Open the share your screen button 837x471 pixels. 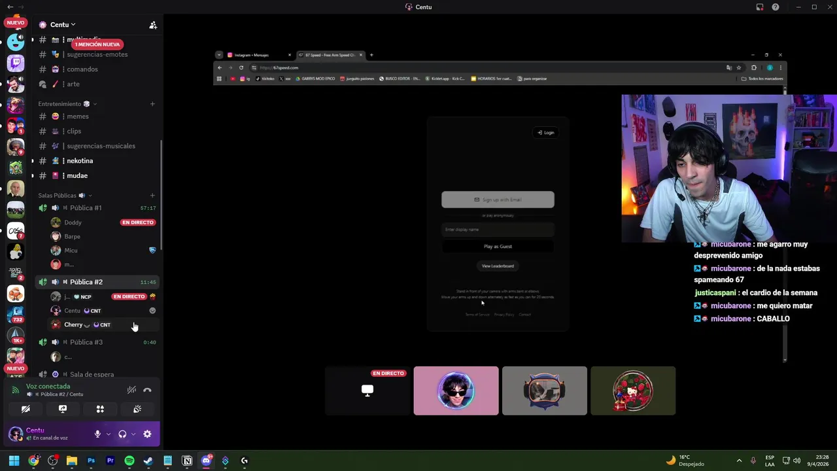63,409
